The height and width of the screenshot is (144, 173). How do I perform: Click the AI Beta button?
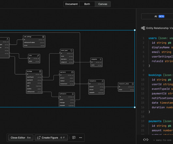159,16
